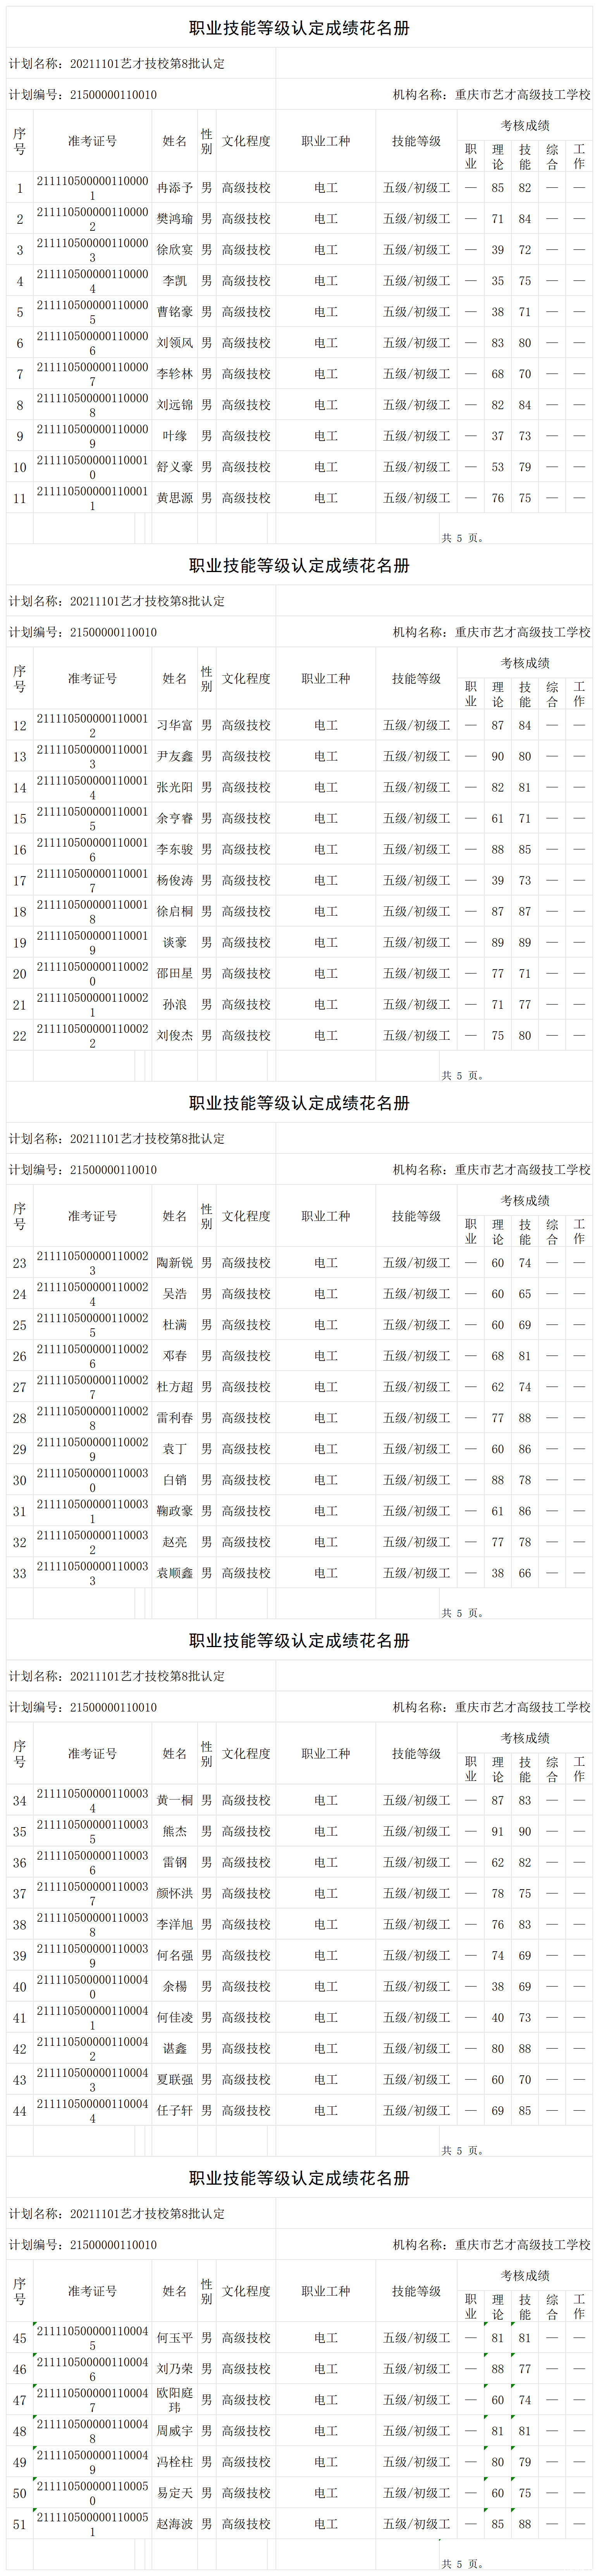Click the name 徐欣宴 in row 3

click(x=175, y=250)
